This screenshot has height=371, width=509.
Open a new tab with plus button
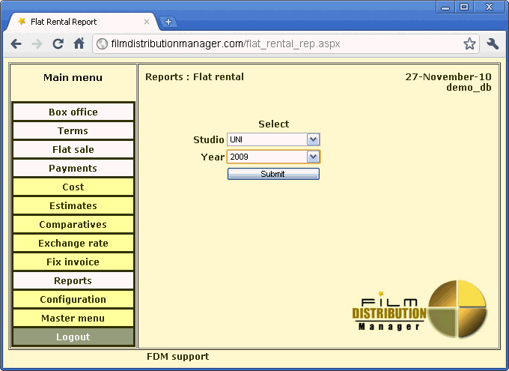click(x=168, y=22)
